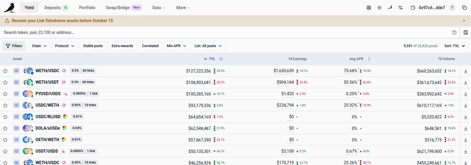Viewport: 471px width, 165px height.
Task: Expand the Data menu in the header
Action: pos(159,8)
